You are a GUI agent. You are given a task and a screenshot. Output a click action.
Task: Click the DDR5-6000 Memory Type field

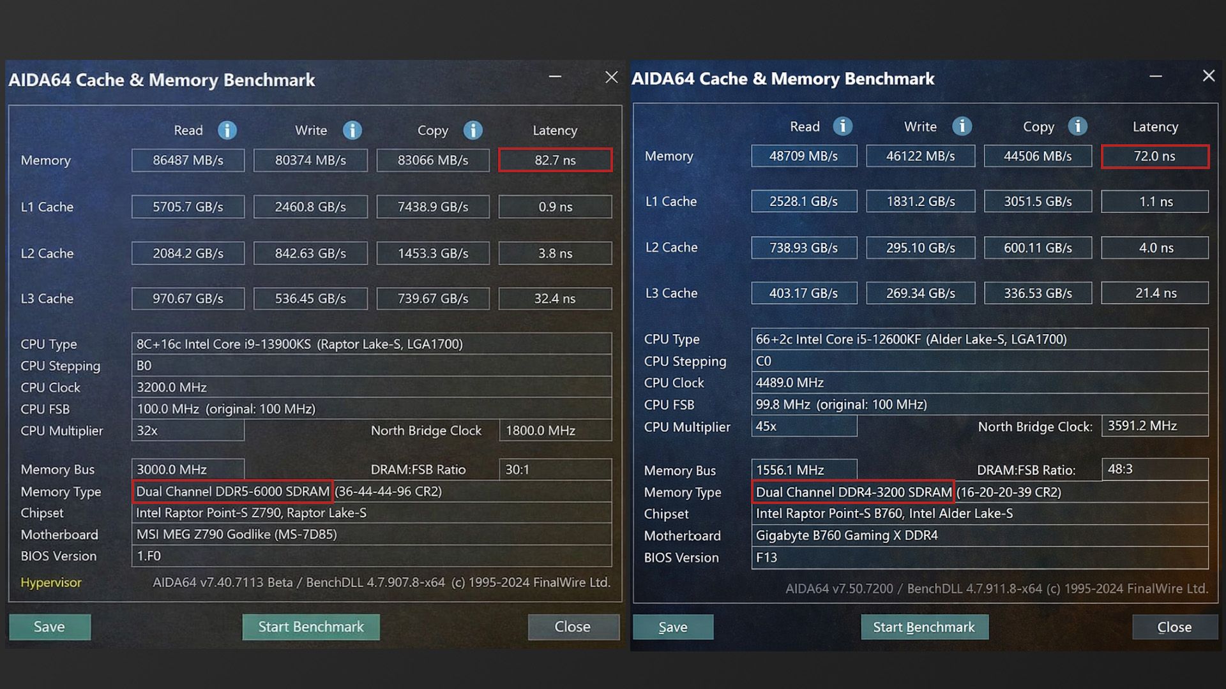(232, 491)
